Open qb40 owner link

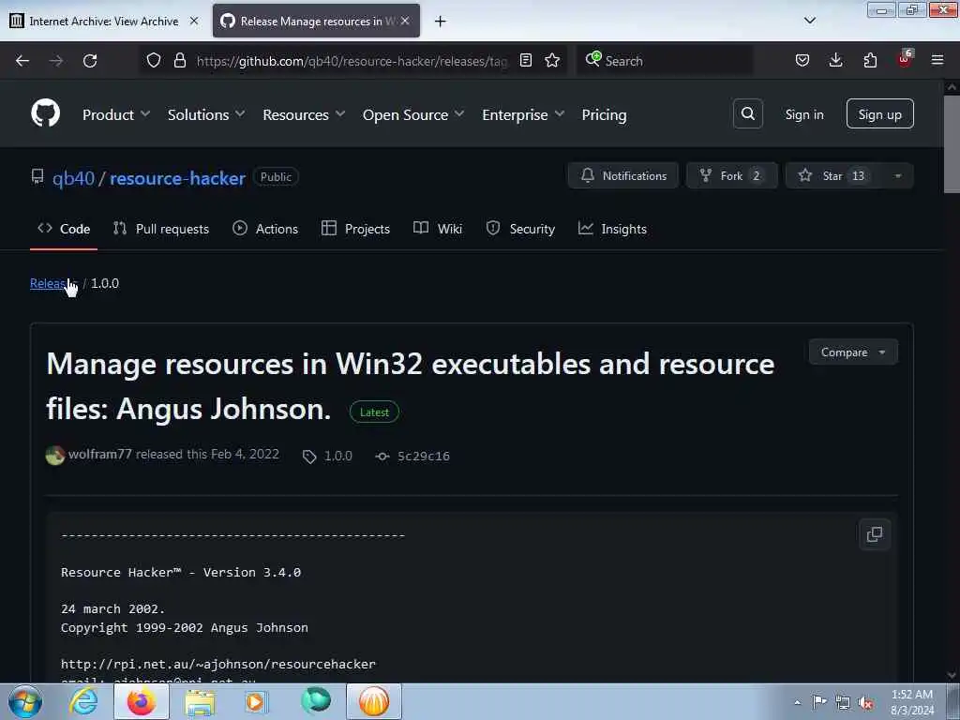[x=73, y=178]
